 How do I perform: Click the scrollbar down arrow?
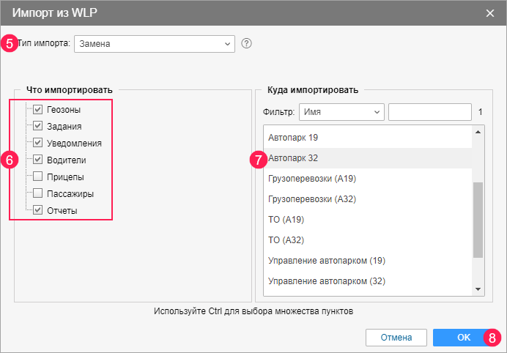coord(478,289)
